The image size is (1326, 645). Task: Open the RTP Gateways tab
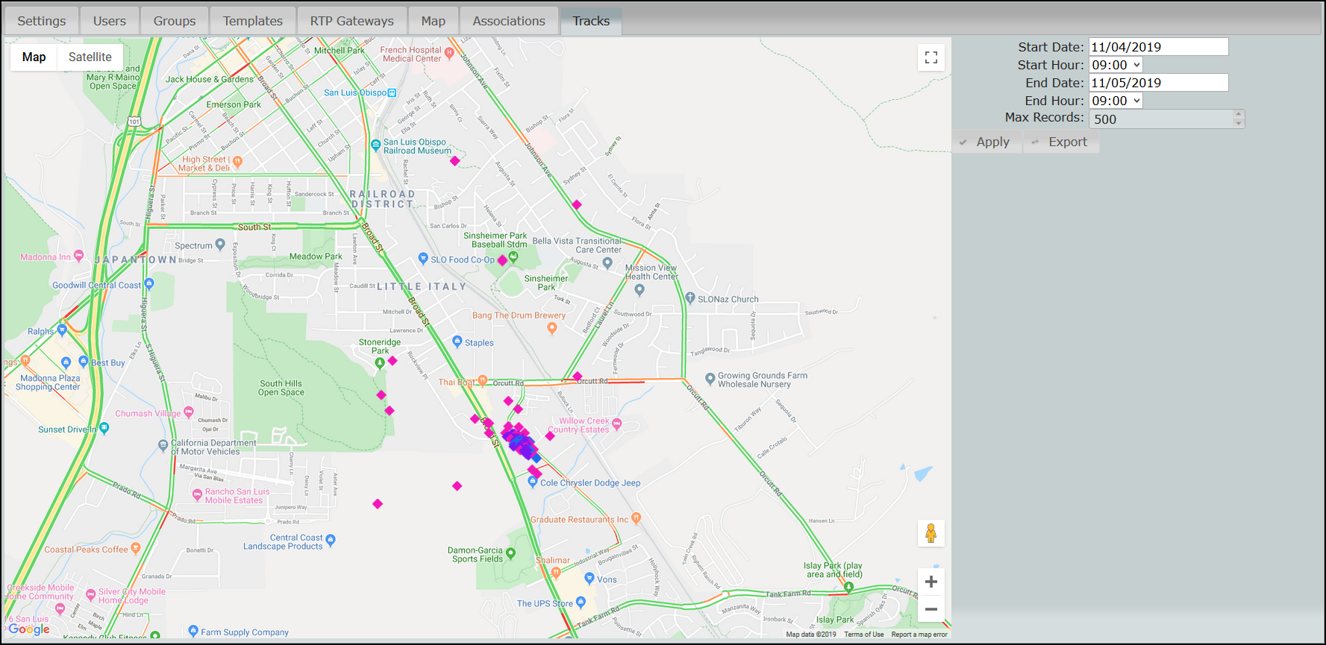pos(352,21)
